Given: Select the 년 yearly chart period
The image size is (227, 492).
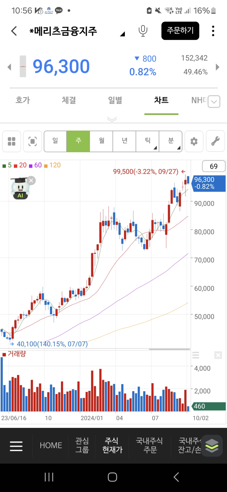Looking at the screenshot, I should click(x=125, y=141).
